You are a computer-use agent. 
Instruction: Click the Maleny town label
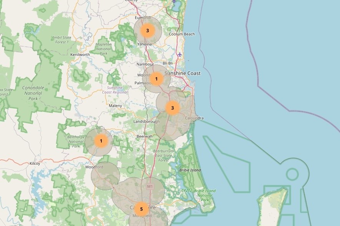point(115,106)
